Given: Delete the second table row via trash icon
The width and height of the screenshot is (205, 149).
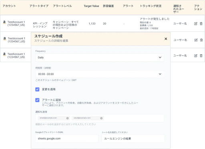Looking at the screenshot, I should (x=201, y=40).
